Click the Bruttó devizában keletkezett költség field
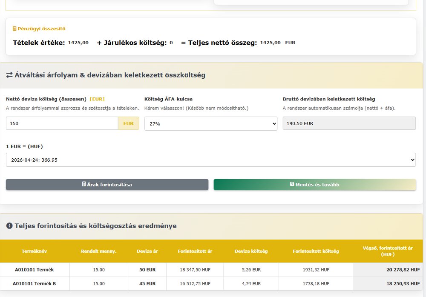The height and width of the screenshot is (297, 426). point(349,123)
